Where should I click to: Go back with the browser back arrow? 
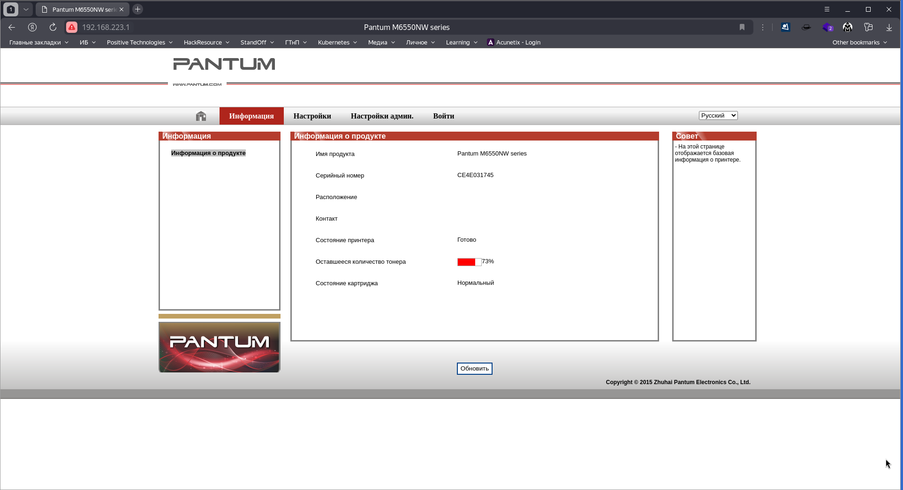pyautogui.click(x=12, y=27)
